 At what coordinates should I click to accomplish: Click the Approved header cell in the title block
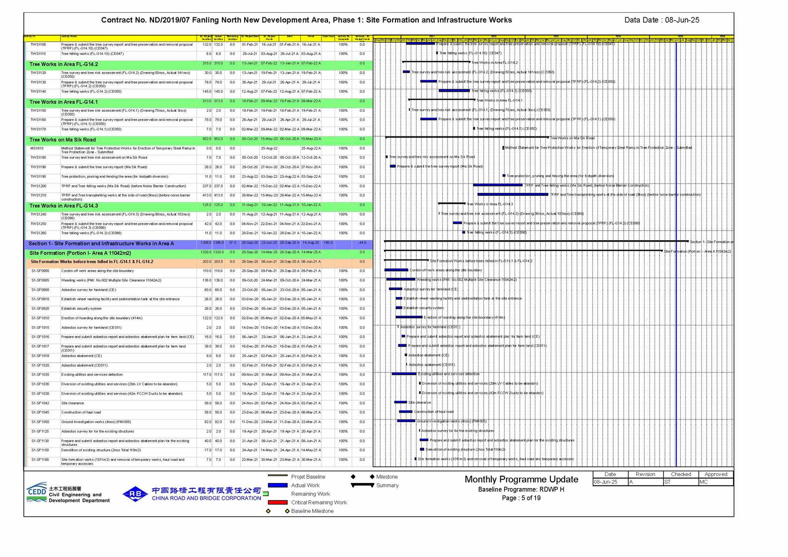[716, 474]
